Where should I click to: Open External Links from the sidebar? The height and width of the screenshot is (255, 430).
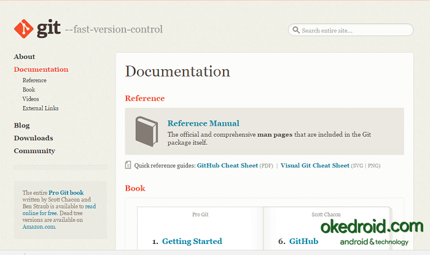(41, 108)
